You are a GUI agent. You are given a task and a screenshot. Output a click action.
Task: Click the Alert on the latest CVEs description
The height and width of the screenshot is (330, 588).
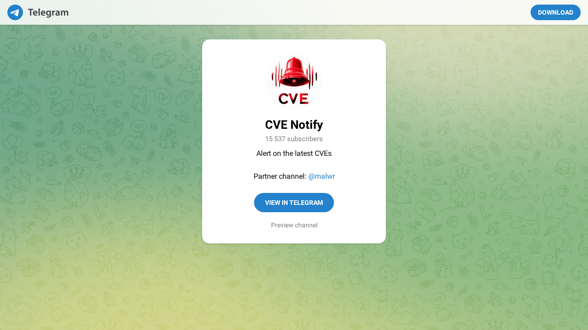coord(294,153)
